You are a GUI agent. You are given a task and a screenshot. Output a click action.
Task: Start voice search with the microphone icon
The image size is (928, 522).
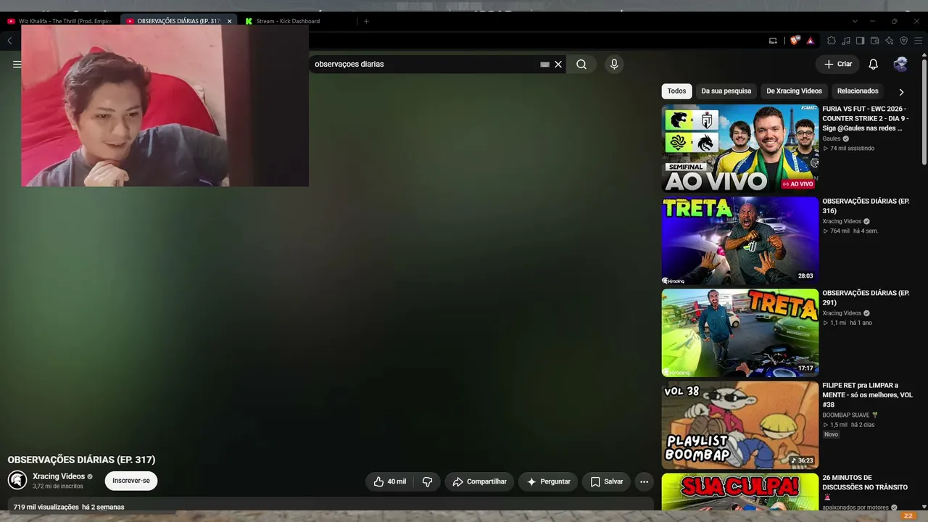pos(614,65)
